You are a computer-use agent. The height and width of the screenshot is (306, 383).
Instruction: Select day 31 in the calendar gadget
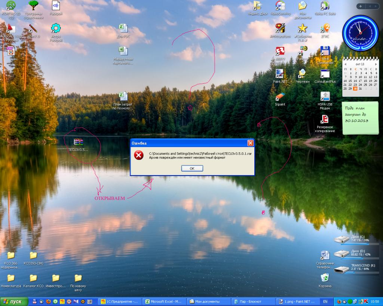click(x=360, y=89)
